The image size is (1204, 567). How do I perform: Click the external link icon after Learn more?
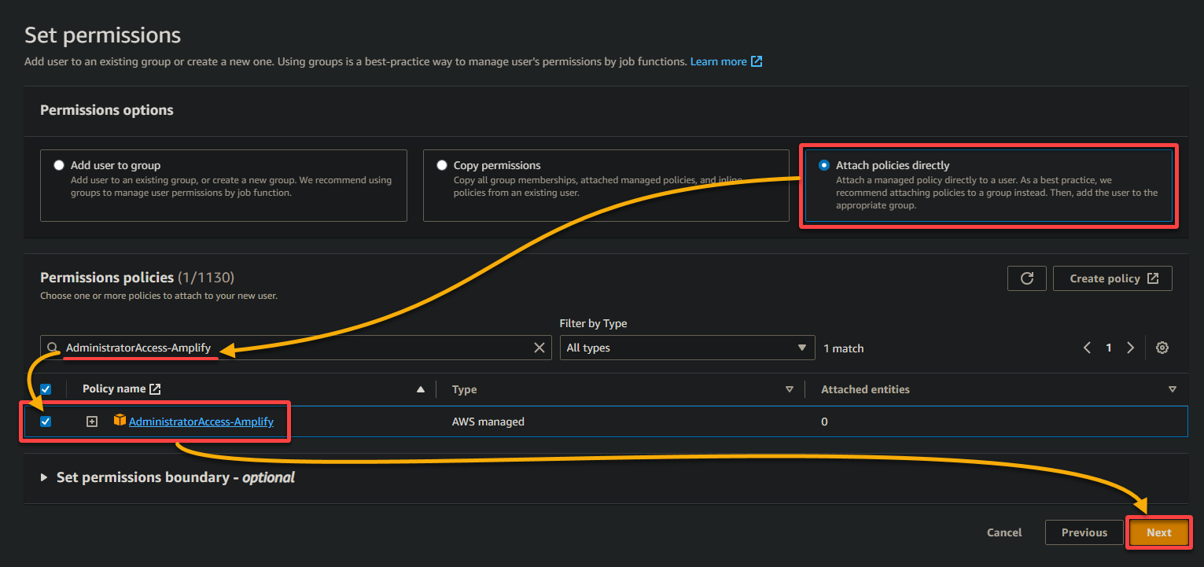click(x=757, y=61)
